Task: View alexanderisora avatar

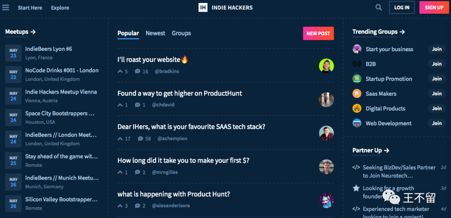Action: 327,201
